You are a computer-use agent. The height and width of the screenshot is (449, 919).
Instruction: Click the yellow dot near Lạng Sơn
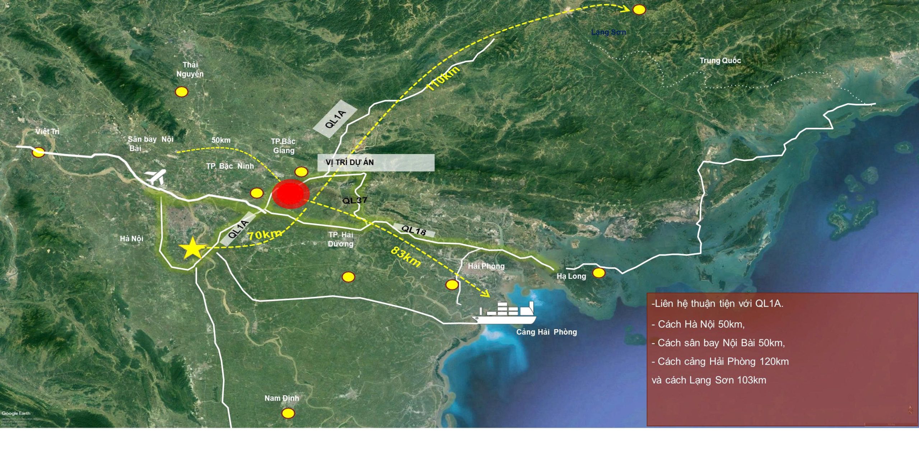639,10
